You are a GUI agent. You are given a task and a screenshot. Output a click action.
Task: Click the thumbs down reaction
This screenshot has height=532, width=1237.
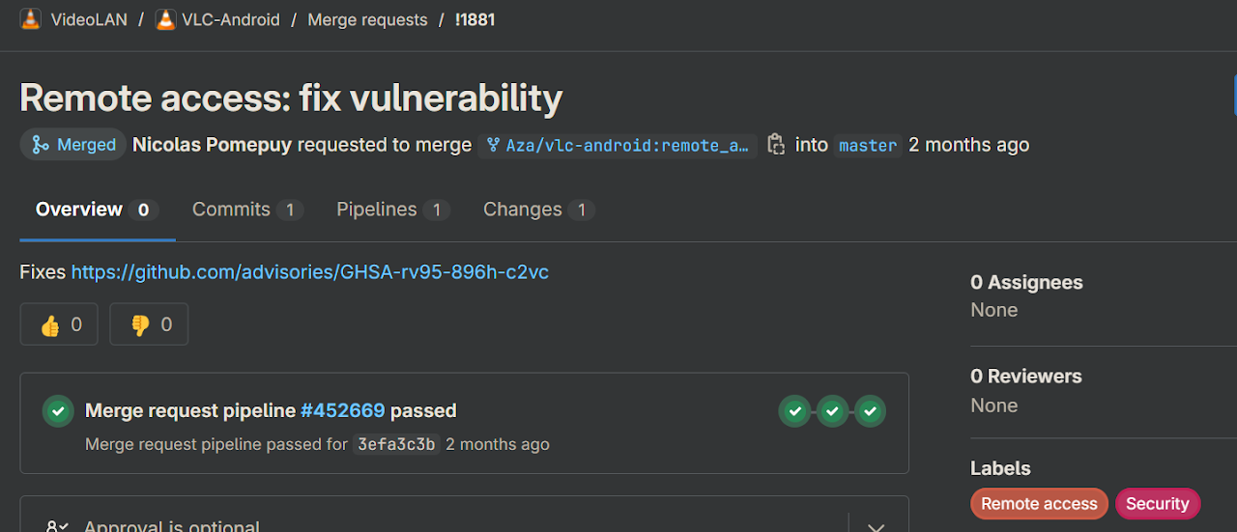[x=149, y=324]
